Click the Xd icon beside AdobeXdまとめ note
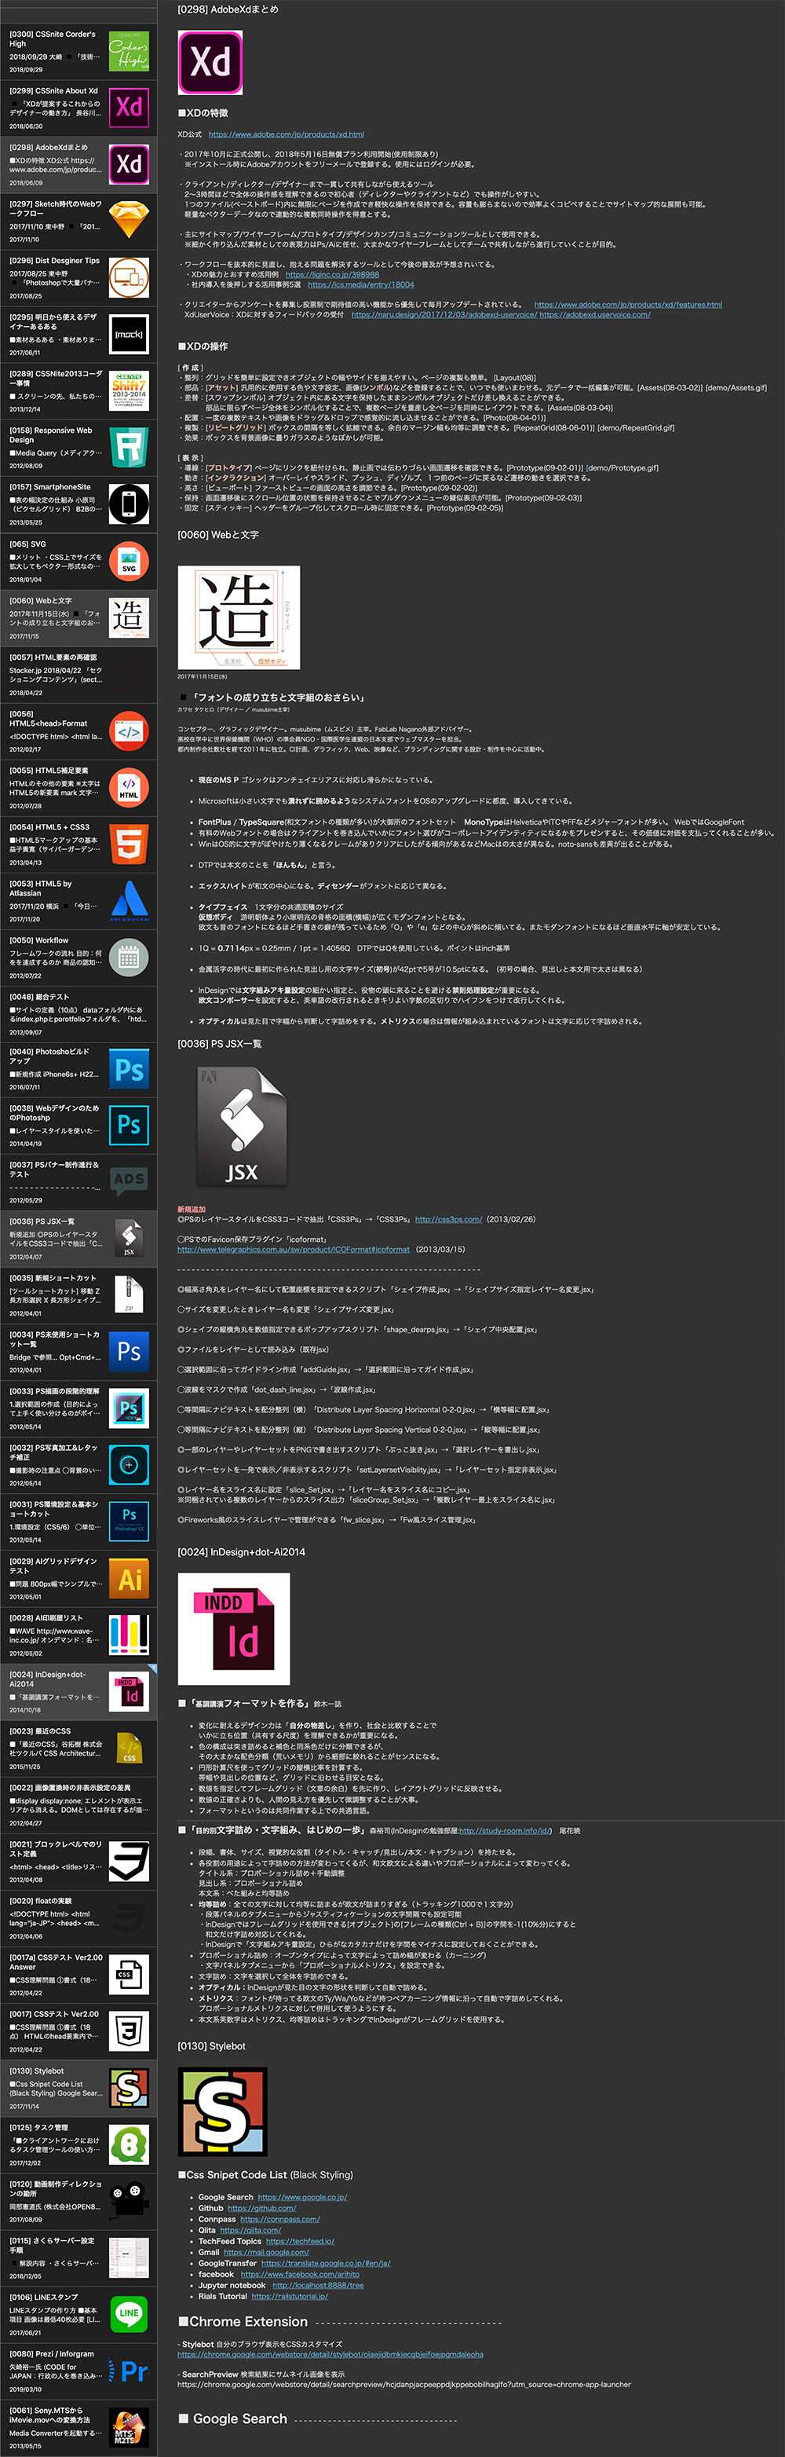 tap(129, 165)
